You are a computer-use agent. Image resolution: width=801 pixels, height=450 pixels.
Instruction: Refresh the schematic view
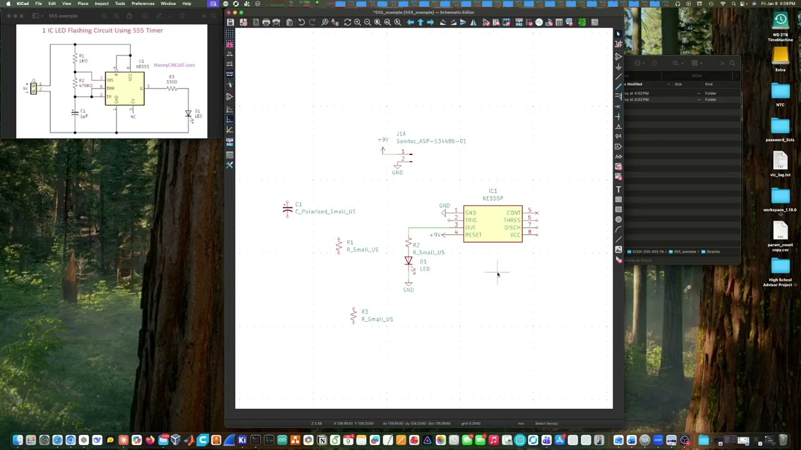[347, 22]
